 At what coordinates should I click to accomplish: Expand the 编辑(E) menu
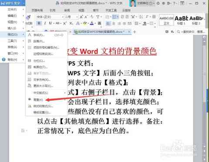pos(13,16)
